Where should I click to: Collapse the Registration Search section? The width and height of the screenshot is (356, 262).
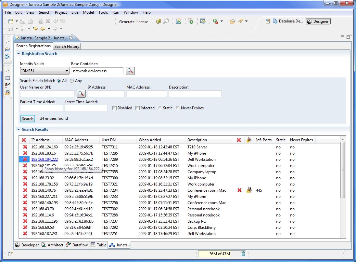pyautogui.click(x=19, y=54)
